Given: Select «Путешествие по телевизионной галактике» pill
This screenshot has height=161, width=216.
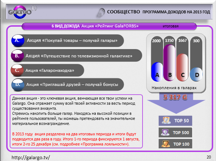Looking at the screenshot, I should click(76, 56).
